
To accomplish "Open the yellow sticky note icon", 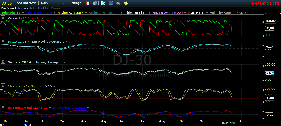I will point(126,3).
